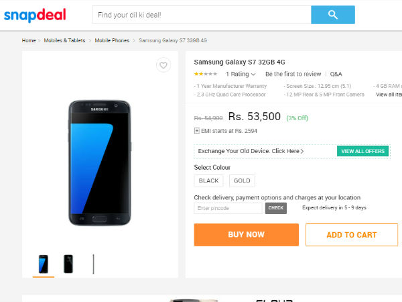Select the side view phone thumbnail

pos(93,264)
